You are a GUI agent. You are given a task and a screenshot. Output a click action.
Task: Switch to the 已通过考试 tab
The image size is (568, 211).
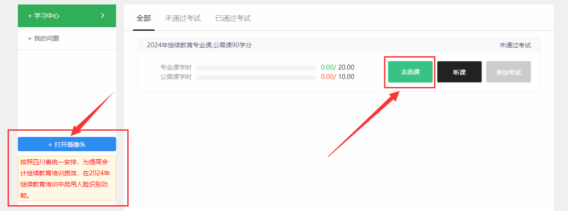click(x=233, y=18)
